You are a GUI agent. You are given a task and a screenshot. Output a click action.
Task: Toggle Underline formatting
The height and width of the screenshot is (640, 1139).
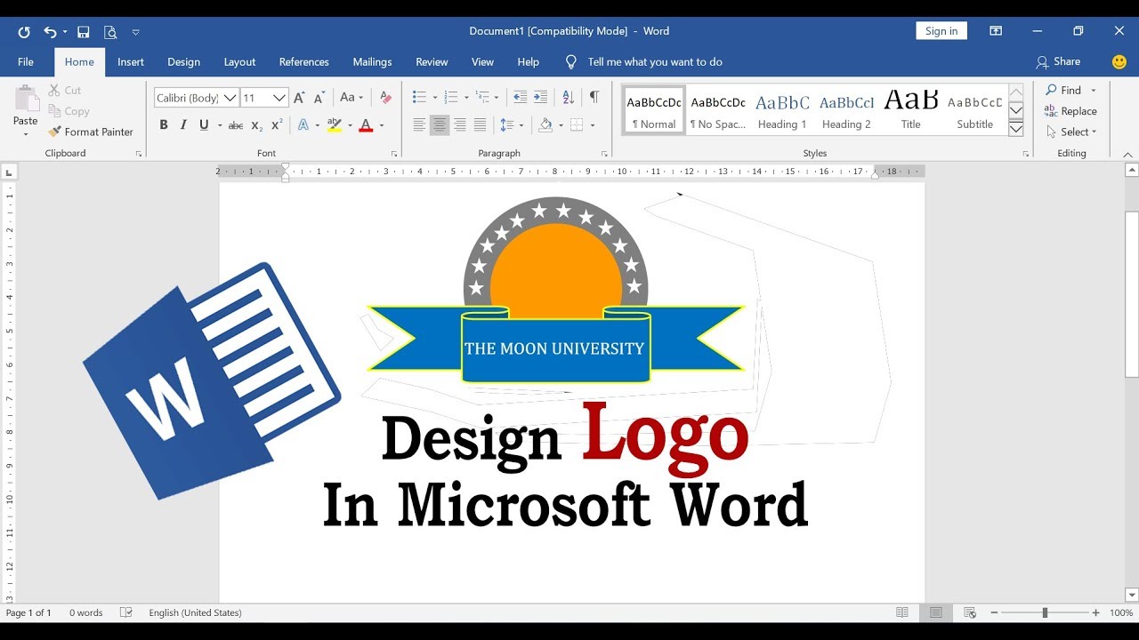[204, 125]
